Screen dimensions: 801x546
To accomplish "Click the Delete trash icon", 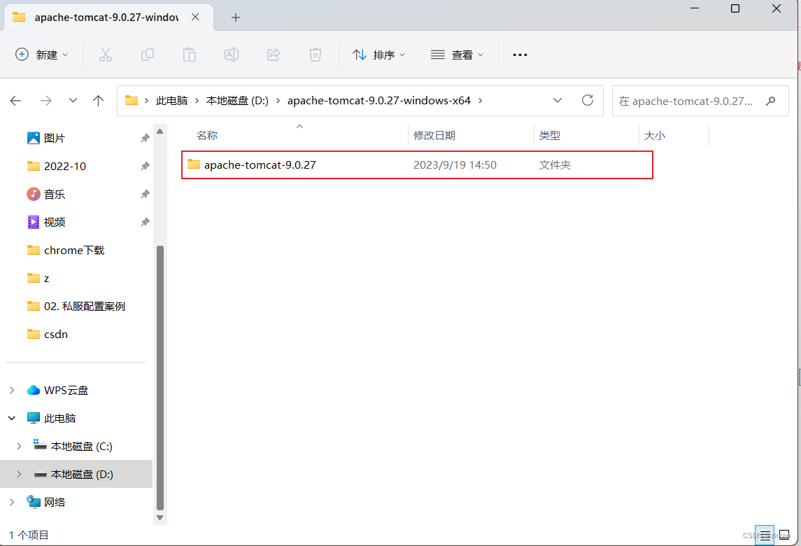I will (316, 55).
